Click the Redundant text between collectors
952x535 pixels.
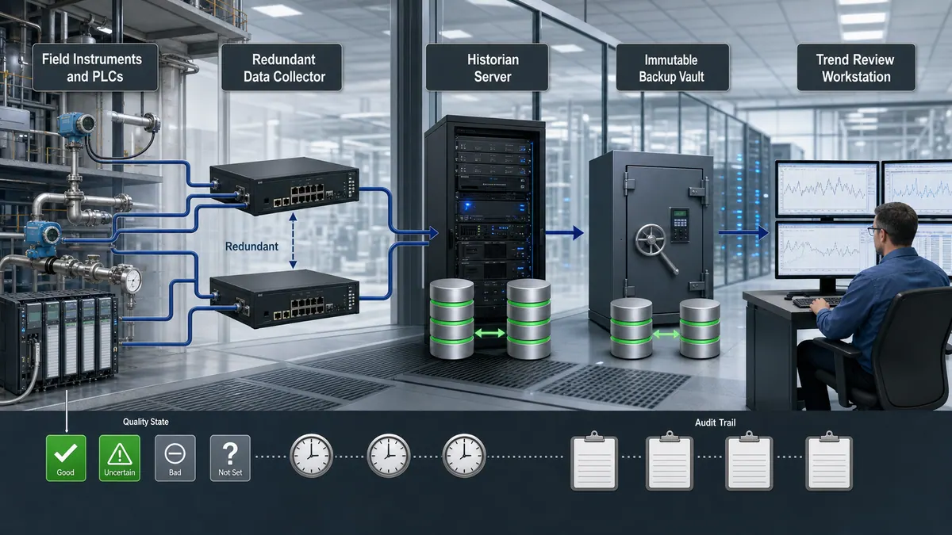coord(251,246)
